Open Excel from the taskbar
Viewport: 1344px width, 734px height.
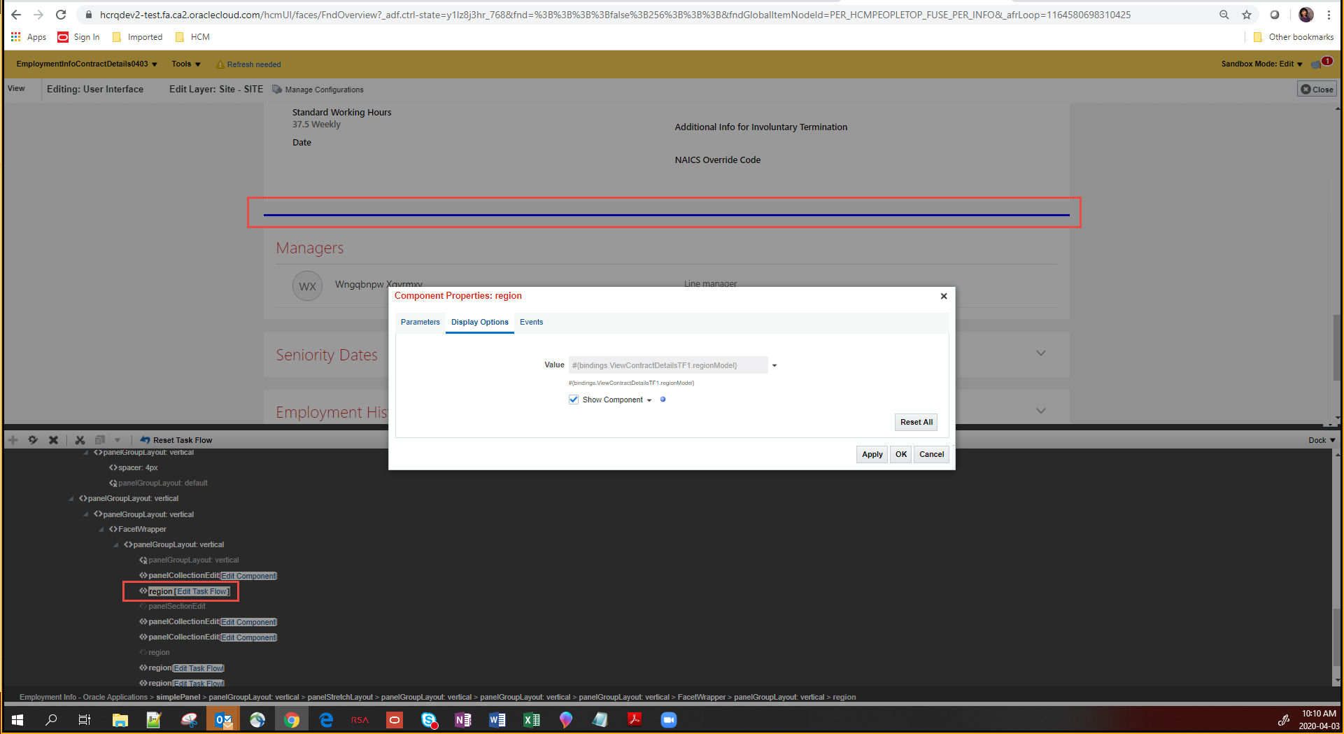[532, 719]
